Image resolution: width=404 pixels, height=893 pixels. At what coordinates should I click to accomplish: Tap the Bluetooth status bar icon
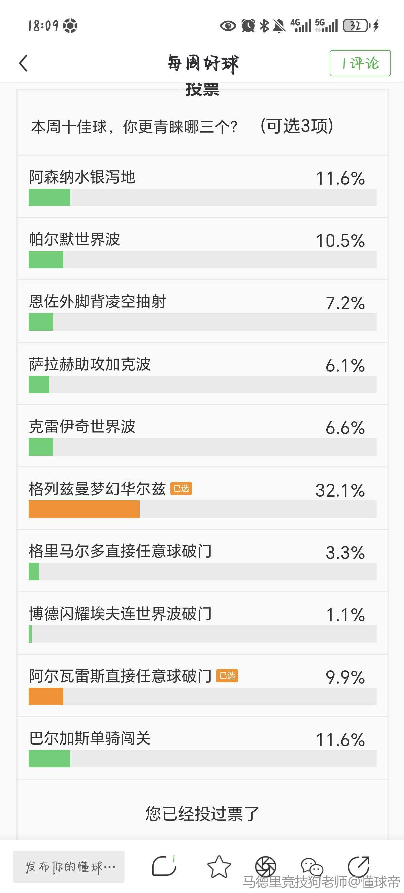click(264, 25)
